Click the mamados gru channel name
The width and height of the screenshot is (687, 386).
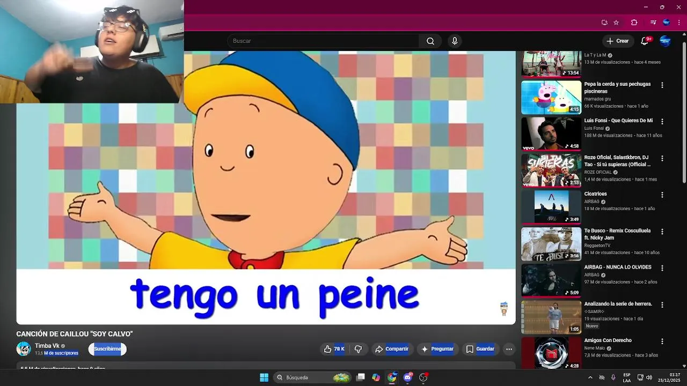(597, 99)
